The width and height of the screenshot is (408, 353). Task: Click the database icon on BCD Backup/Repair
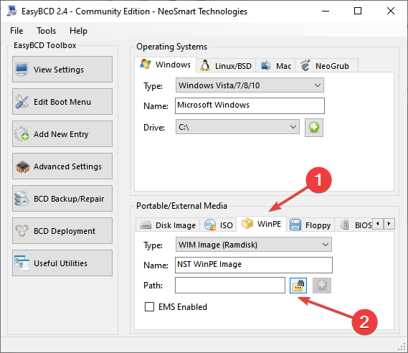tap(22, 198)
